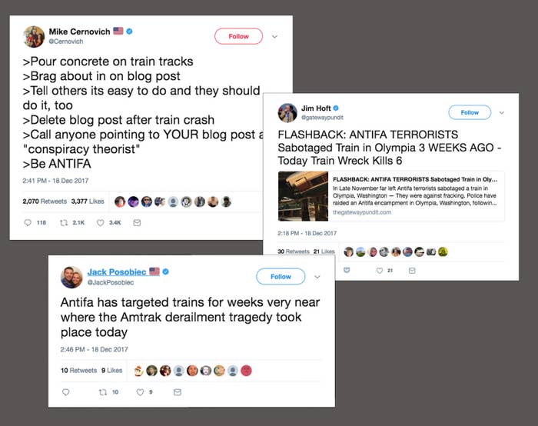The width and height of the screenshot is (538, 426).
Task: Open Jack Posobiec's profile name link
Action: tap(117, 272)
